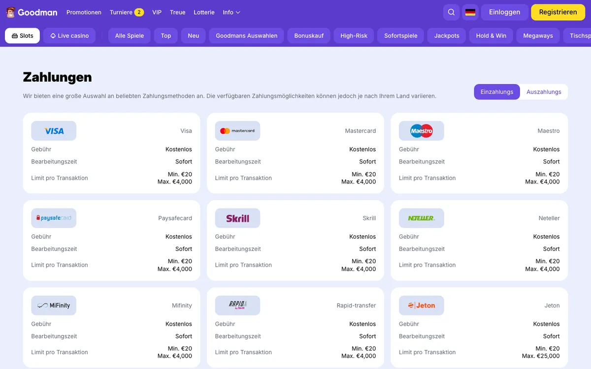
Task: Click Sofort processing time in Skrill card
Action: point(367,249)
